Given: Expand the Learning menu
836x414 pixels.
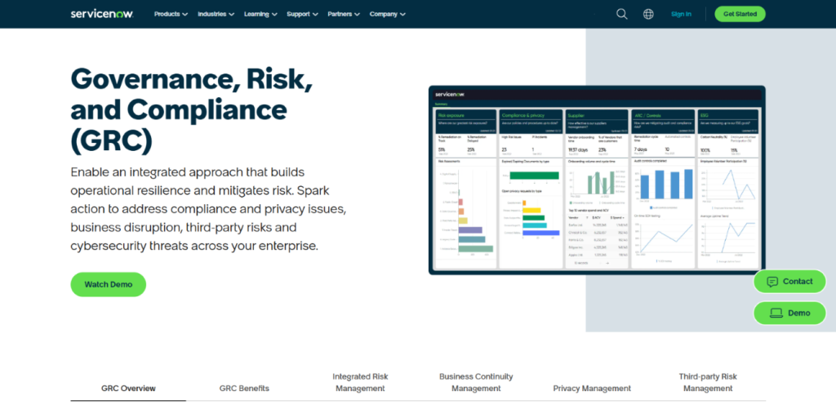Looking at the screenshot, I should point(260,15).
